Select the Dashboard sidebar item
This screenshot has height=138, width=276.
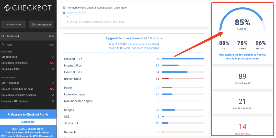[28, 36]
